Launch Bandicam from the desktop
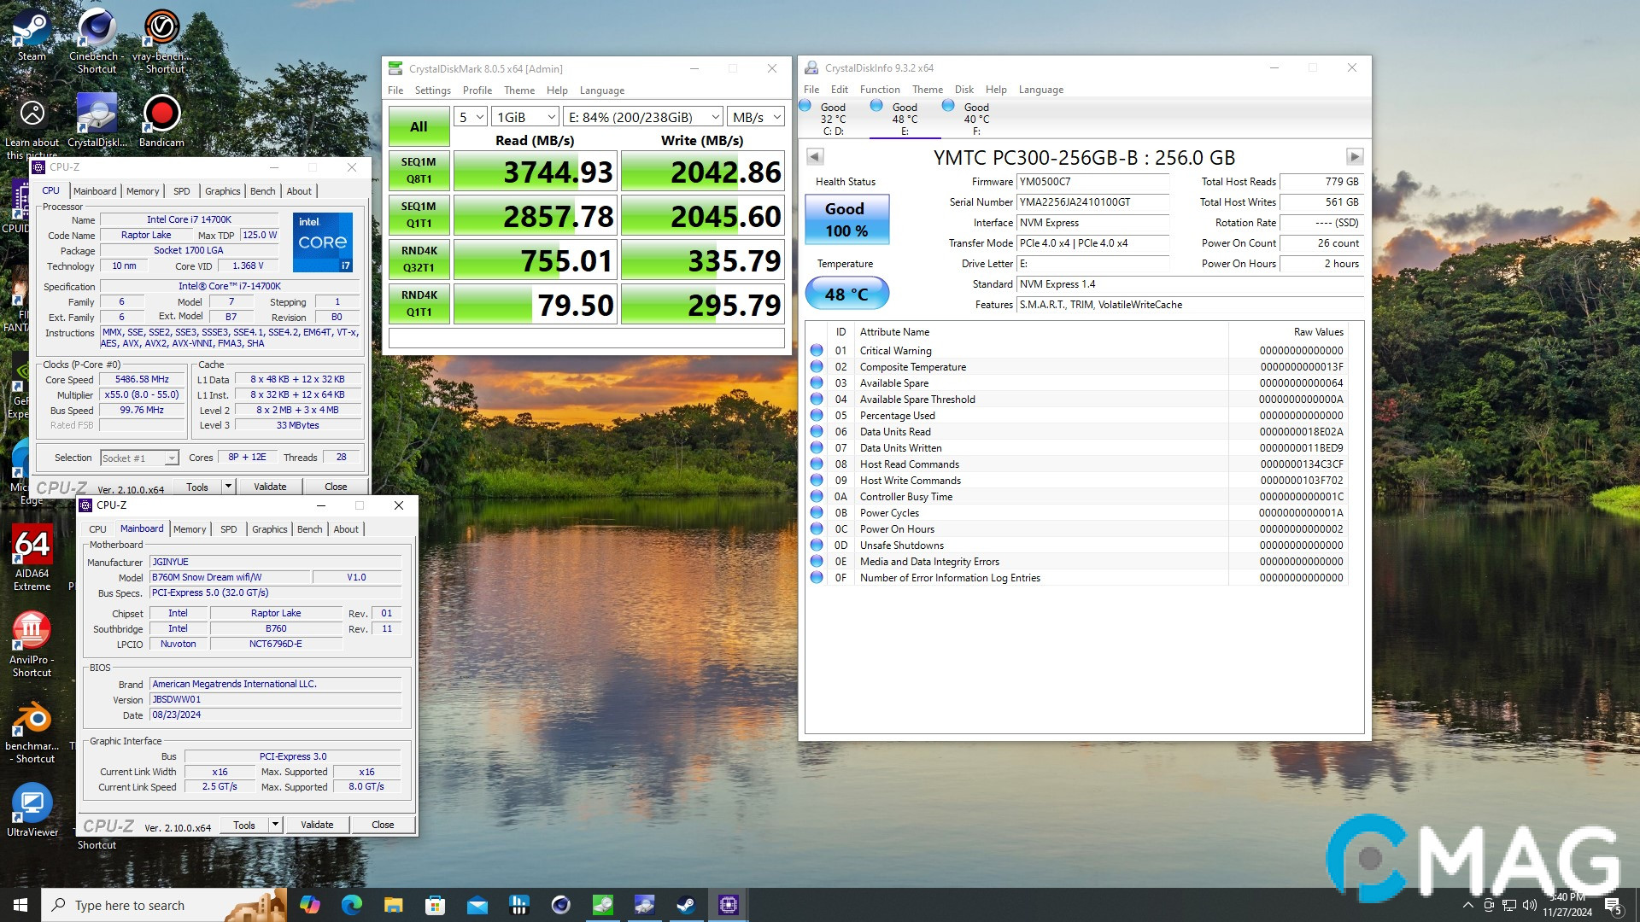This screenshot has height=922, width=1640. pyautogui.click(x=161, y=114)
